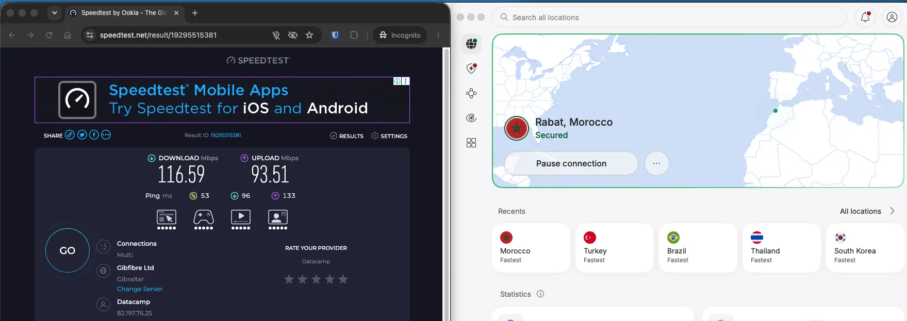Click the gaming controller performance icon
907x321 pixels.
[204, 219]
